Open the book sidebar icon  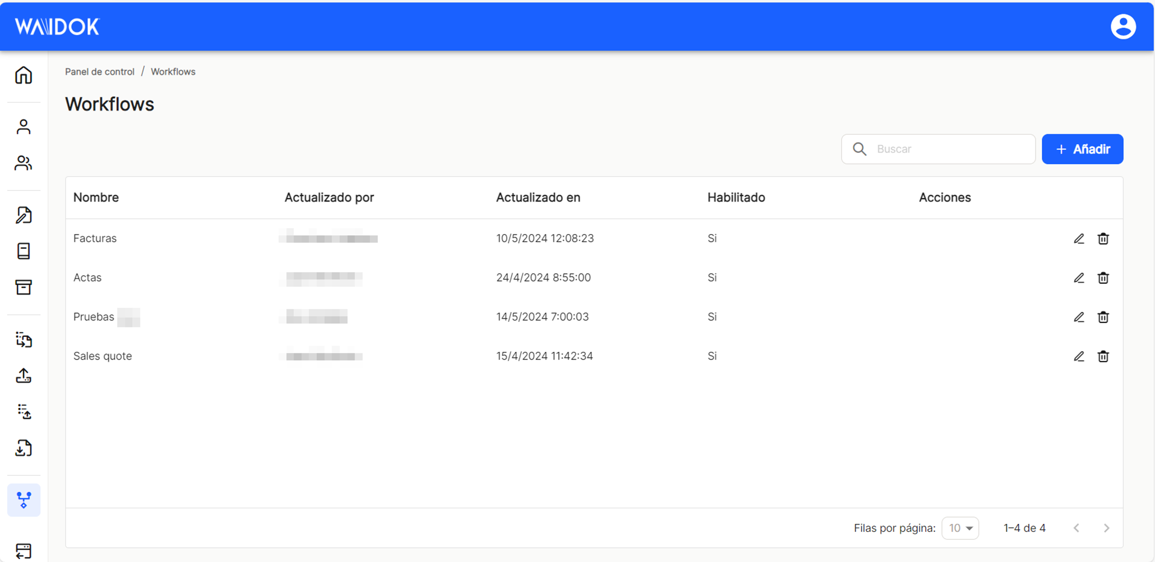(x=23, y=251)
